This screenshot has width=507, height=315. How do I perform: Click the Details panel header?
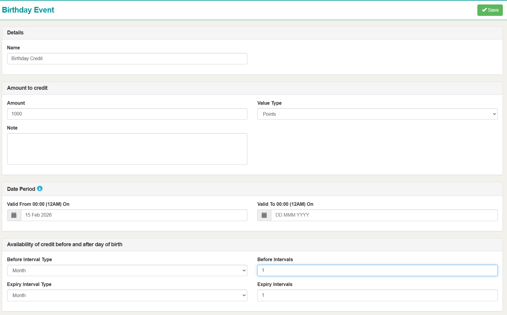pyautogui.click(x=15, y=33)
